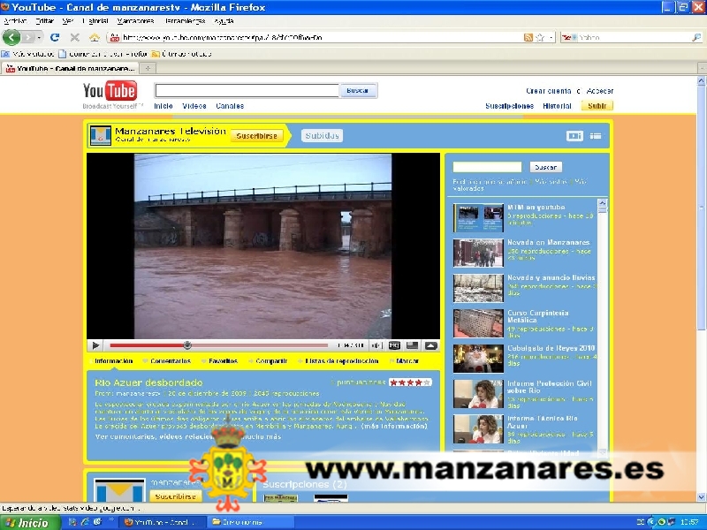Click the yellow Subir button
This screenshot has width=707, height=530.
pyautogui.click(x=597, y=106)
